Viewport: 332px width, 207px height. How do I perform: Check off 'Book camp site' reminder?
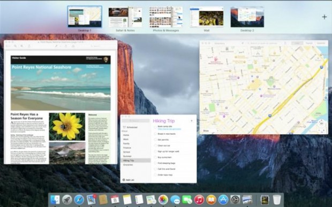click(155, 127)
